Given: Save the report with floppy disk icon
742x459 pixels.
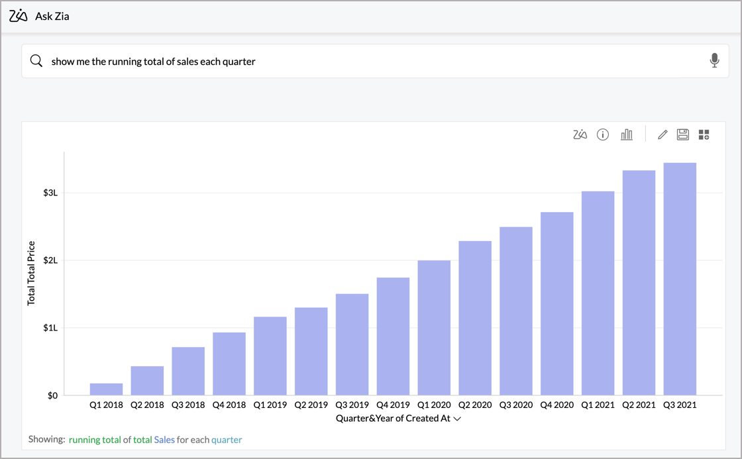Looking at the screenshot, I should 683,135.
